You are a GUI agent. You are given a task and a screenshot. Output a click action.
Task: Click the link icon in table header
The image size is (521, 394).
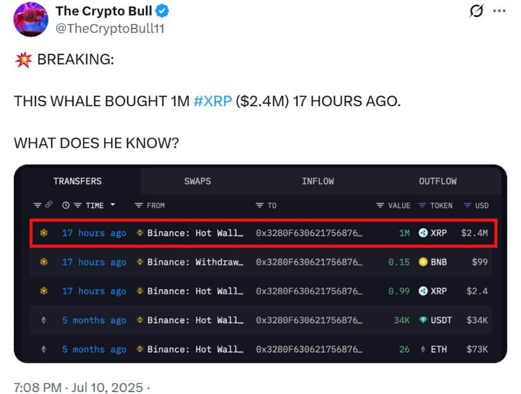(49, 204)
